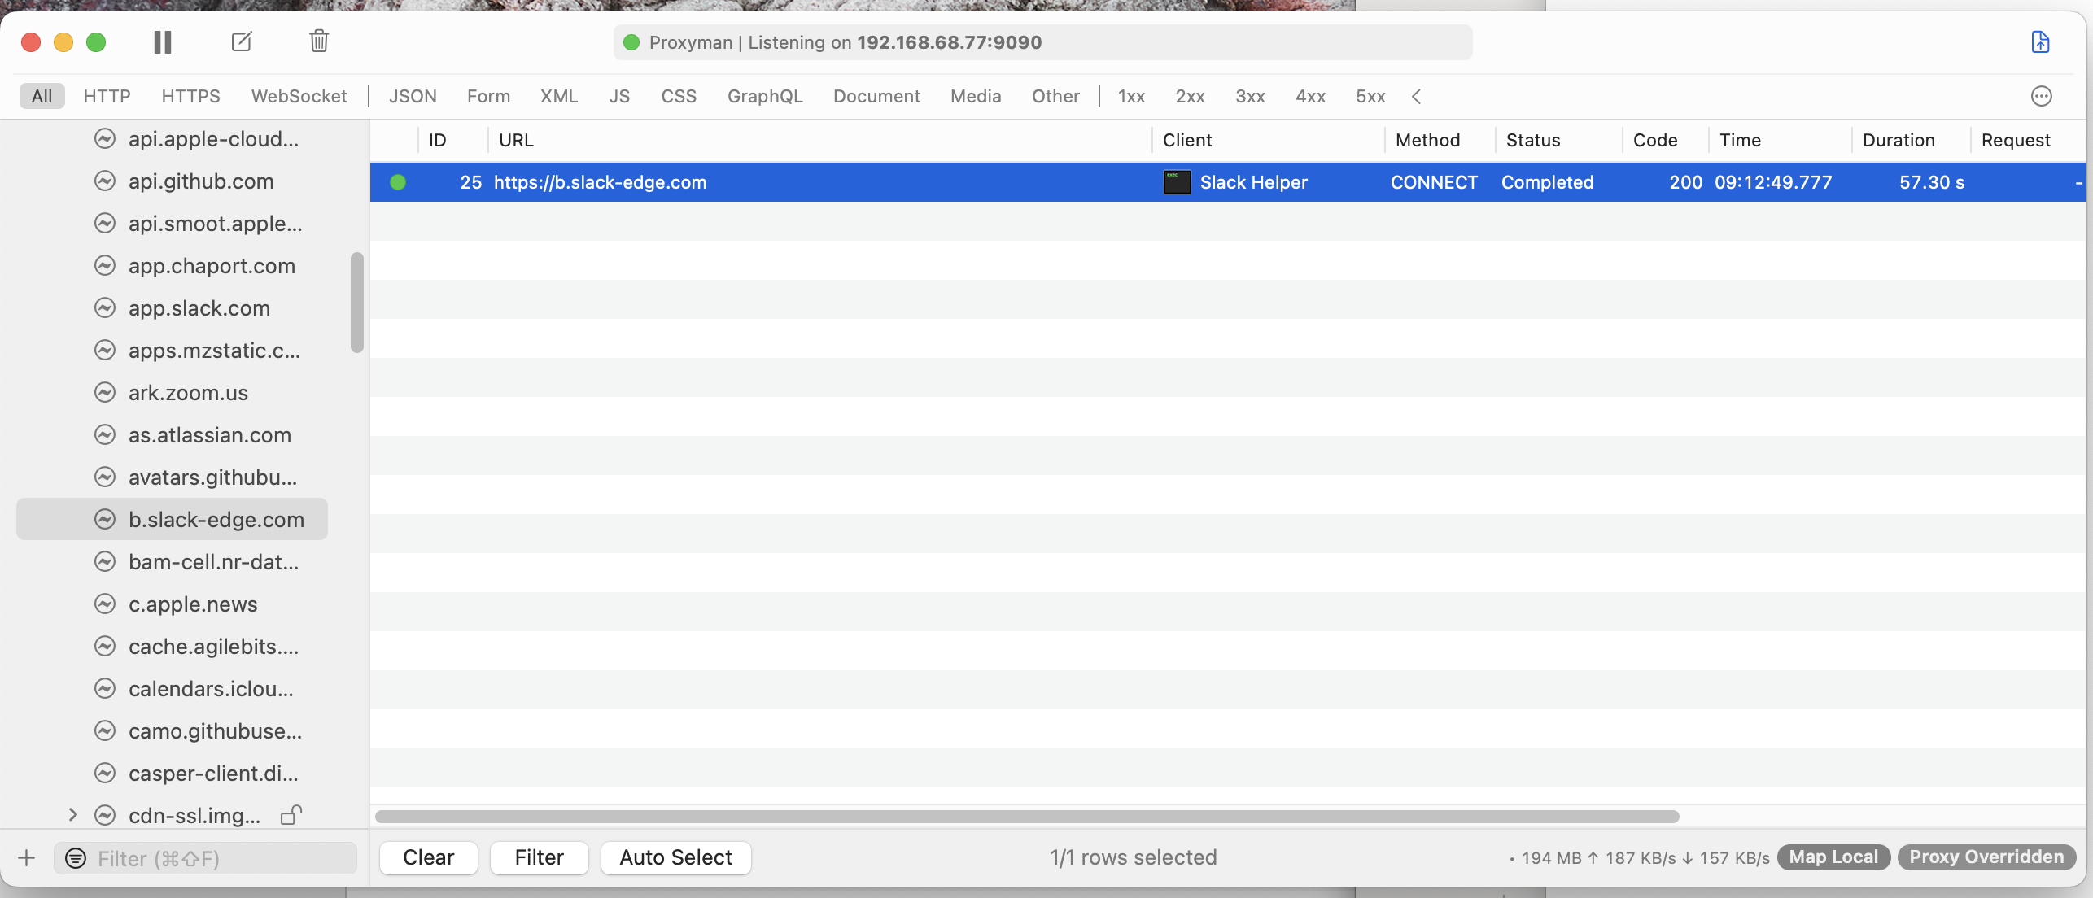The image size is (2093, 898).
Task: Expand the cdn-ssl.img domain entry
Action: point(72,815)
